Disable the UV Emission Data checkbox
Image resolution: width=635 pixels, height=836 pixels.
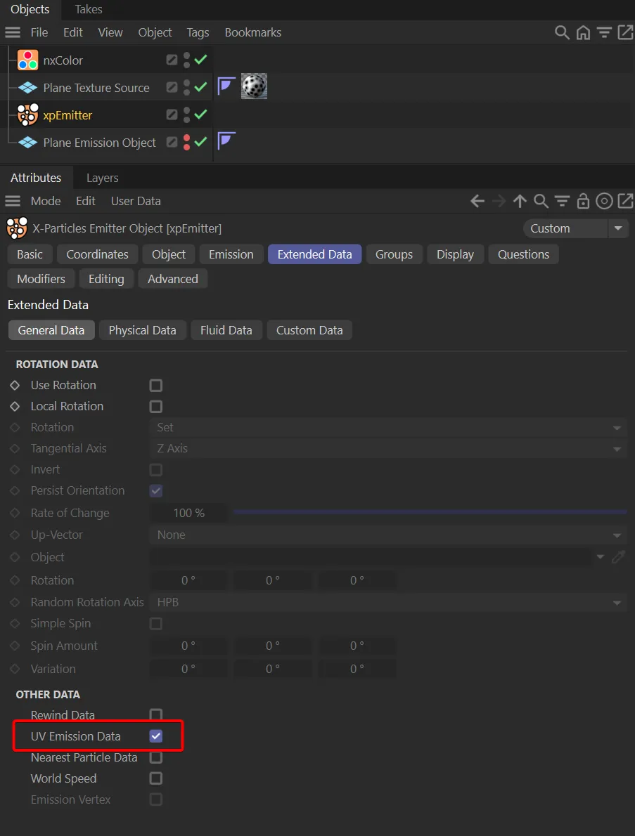tap(156, 736)
